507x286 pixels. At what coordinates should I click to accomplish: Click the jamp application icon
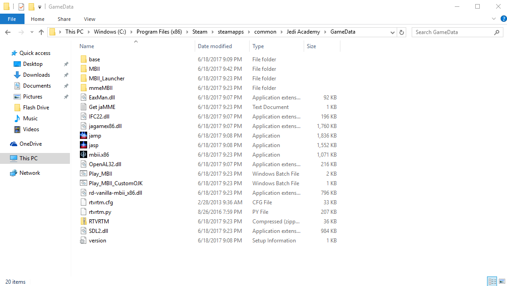pos(83,136)
